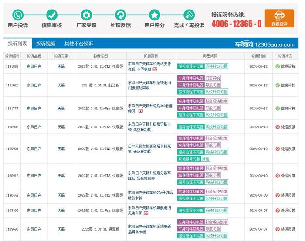The image size is (305, 241).
Task: Click 东风日产 brand in row 1191828
Action: [x=34, y=85]
